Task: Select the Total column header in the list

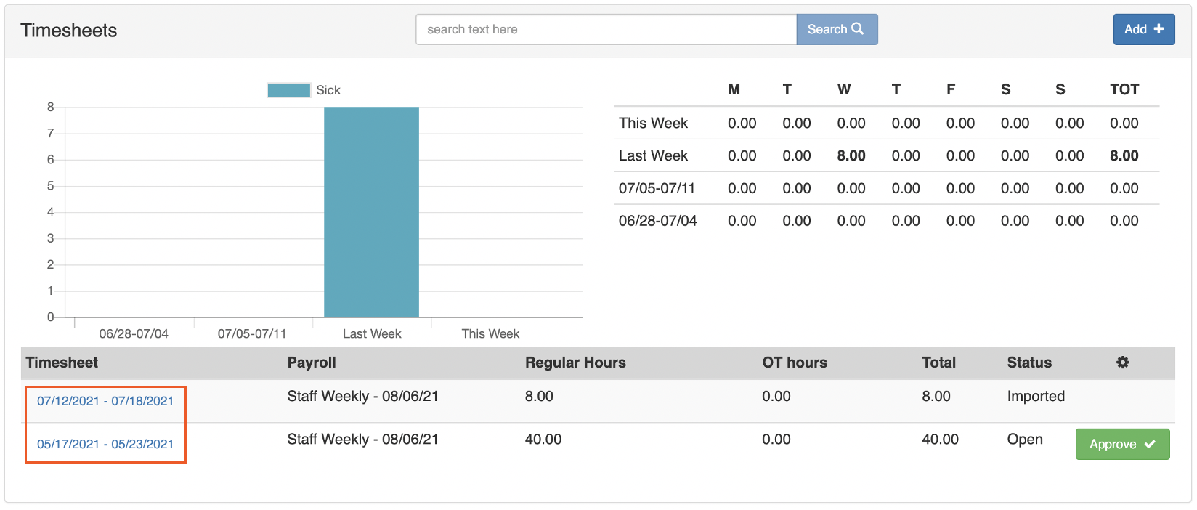Action: click(x=938, y=363)
